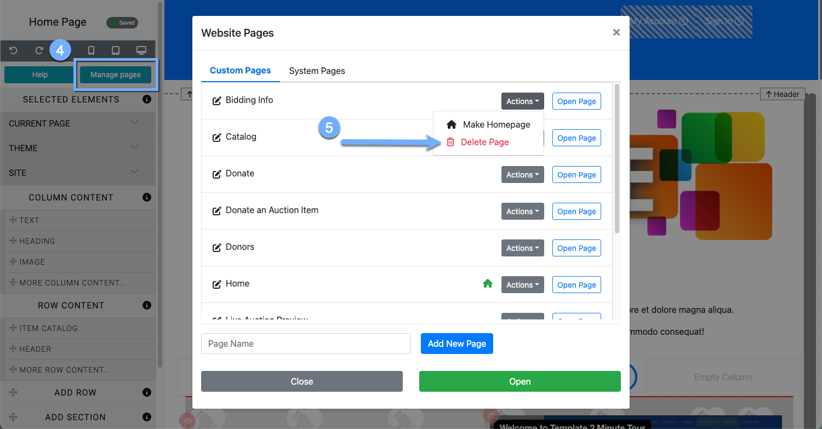The image size is (822, 429).
Task: Click the undo arrow icon
Action: [14, 51]
